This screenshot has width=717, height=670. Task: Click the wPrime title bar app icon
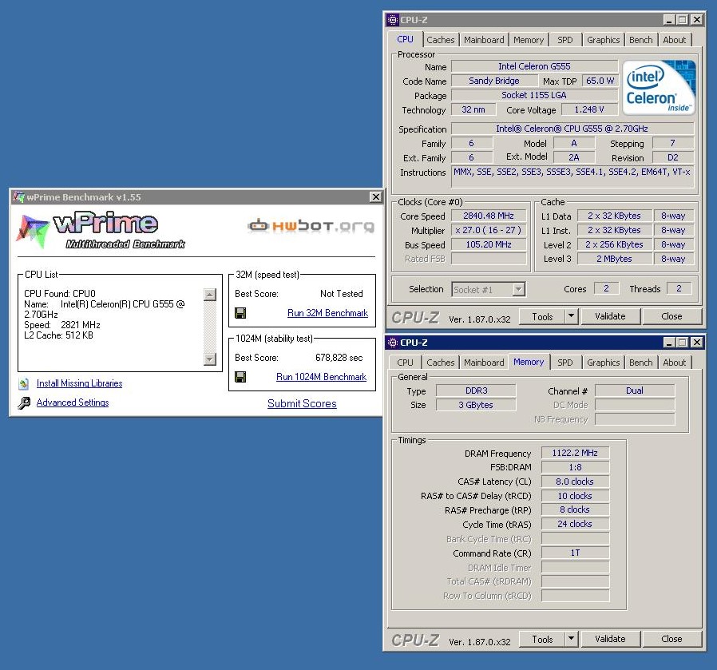[18, 197]
